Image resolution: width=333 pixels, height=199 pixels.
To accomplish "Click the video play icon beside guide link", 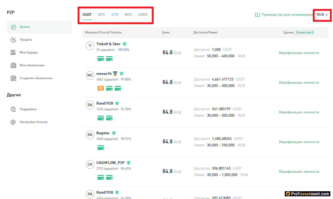I will pos(257,15).
